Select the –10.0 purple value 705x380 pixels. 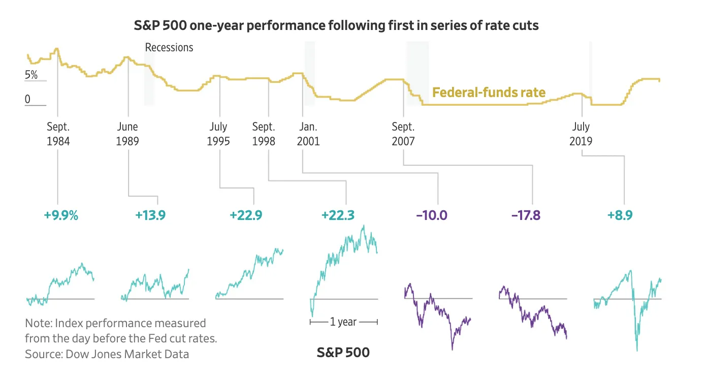432,215
